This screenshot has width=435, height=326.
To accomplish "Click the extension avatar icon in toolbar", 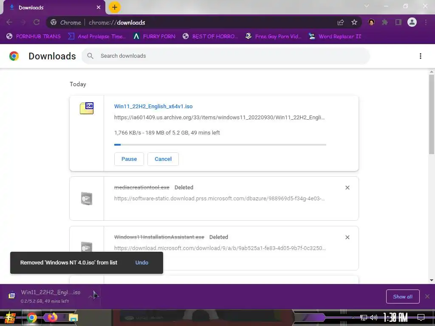I will [371, 22].
